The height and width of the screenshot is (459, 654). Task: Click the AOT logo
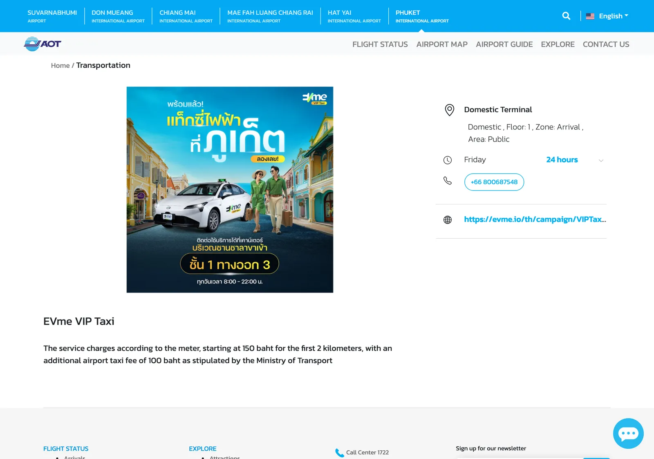point(43,44)
